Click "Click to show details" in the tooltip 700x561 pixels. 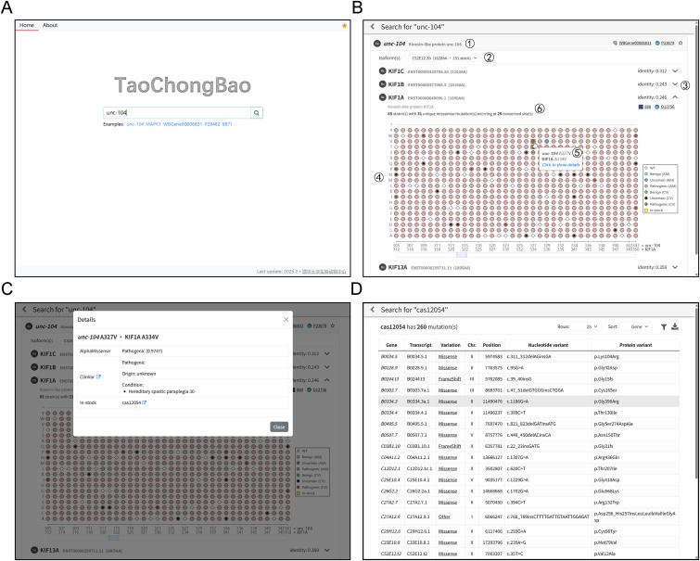(561, 165)
